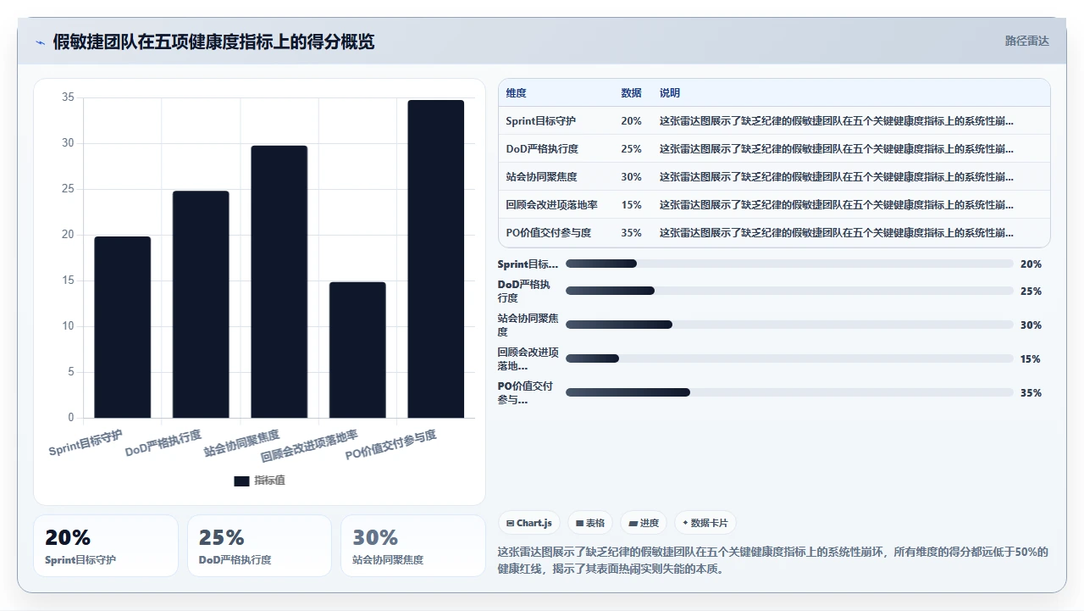Select table cell 站会协同聚焦度
1084x611 pixels.
(542, 177)
